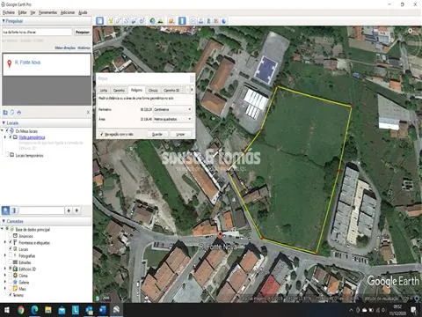The height and width of the screenshot is (317, 422).
Task: Open the Ferramentas menu
Action: pyautogui.click(x=47, y=12)
